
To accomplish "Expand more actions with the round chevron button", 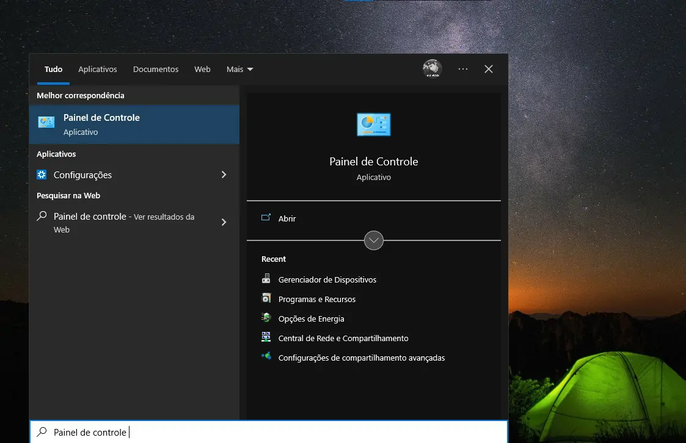I will 374,240.
